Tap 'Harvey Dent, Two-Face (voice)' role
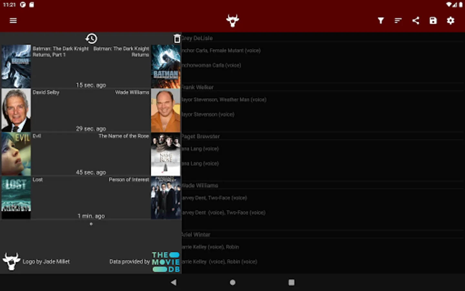 (214, 198)
